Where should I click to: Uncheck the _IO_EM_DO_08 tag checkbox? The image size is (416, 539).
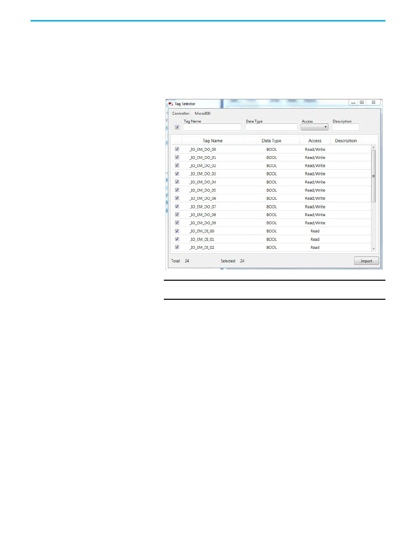point(177,214)
